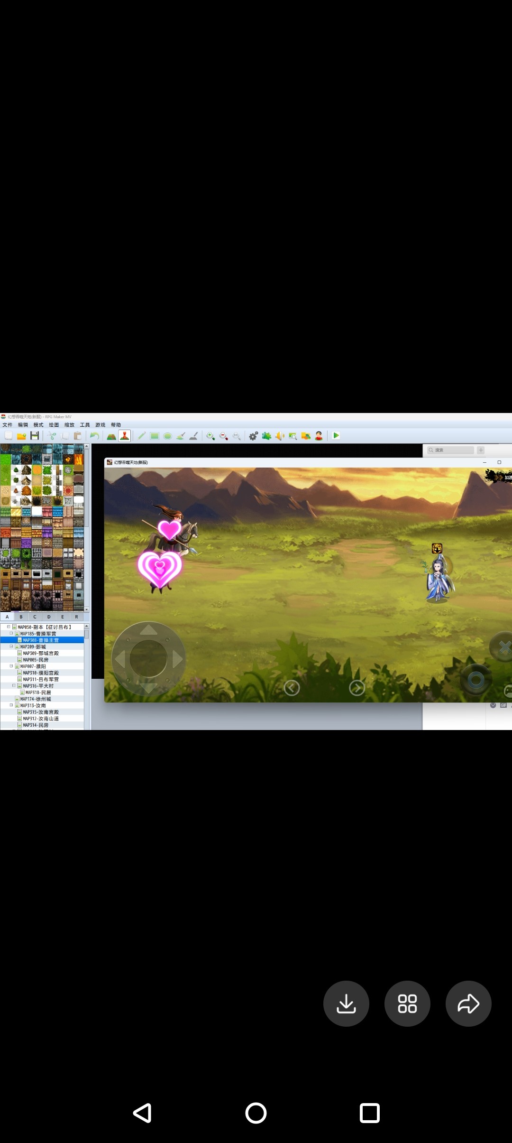Select the Pencil drawing tool

click(x=142, y=436)
